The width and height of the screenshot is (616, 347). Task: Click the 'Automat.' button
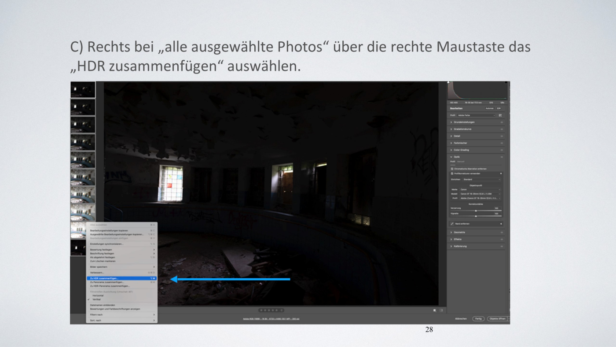coord(490,108)
